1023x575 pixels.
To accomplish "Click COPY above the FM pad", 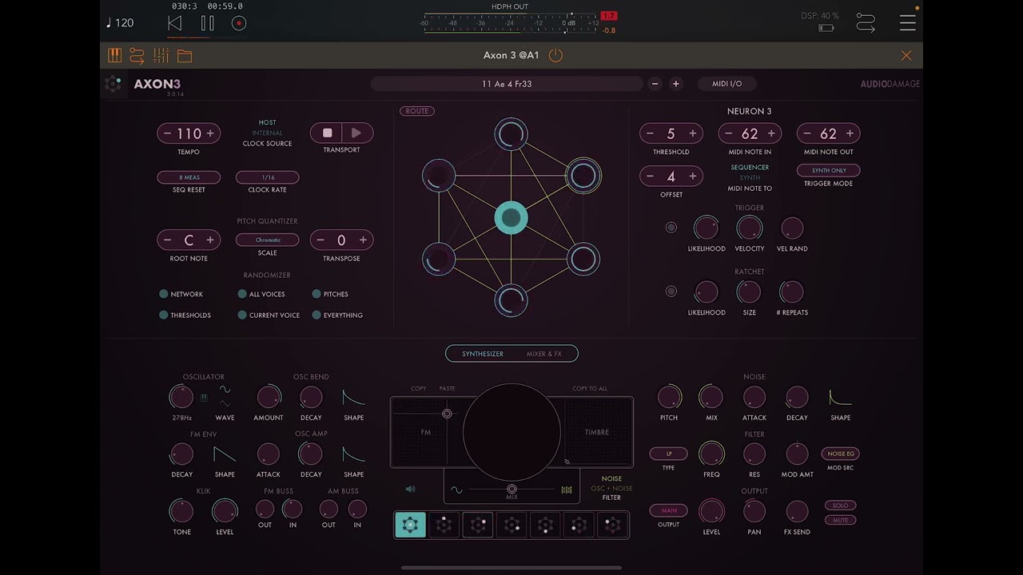I will pyautogui.click(x=419, y=389).
